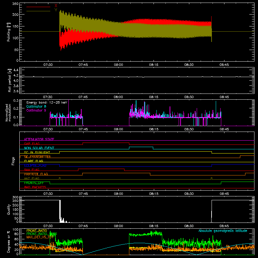
Task: Click the cyan "Collimator 8" legend entry
Action: pyautogui.click(x=36, y=106)
